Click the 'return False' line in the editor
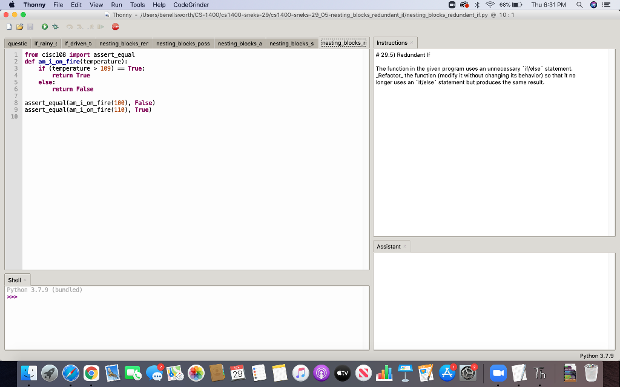The width and height of the screenshot is (620, 387). click(x=73, y=89)
